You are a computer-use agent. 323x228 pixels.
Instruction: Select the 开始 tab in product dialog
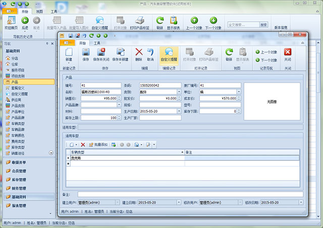[82, 43]
